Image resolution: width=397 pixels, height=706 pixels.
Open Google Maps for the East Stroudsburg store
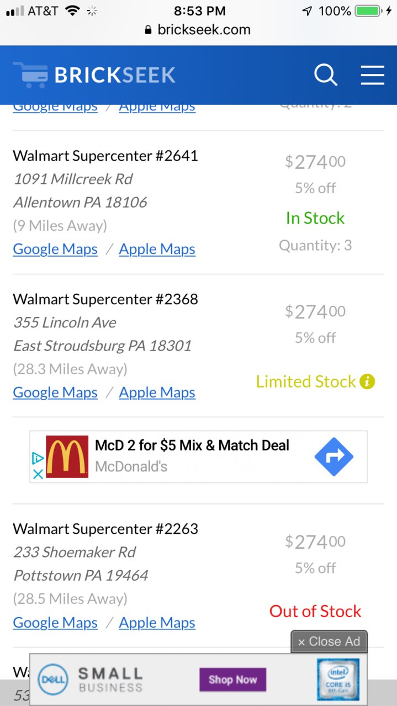tap(55, 392)
